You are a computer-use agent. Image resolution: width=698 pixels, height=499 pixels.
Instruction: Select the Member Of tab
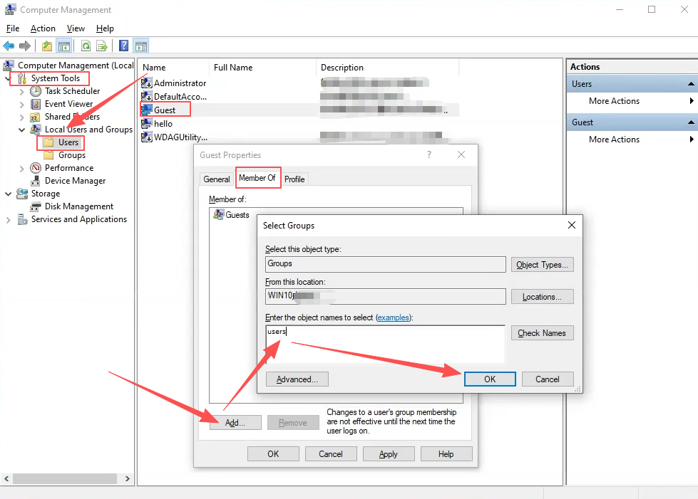tap(258, 178)
